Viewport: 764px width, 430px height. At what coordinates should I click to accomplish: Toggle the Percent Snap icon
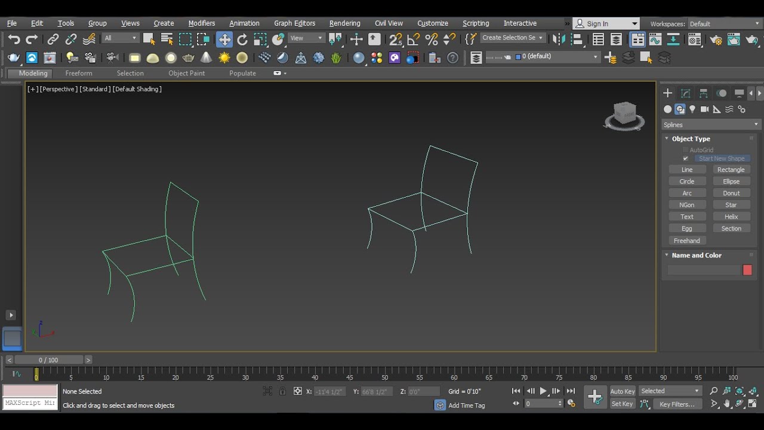[432, 39]
